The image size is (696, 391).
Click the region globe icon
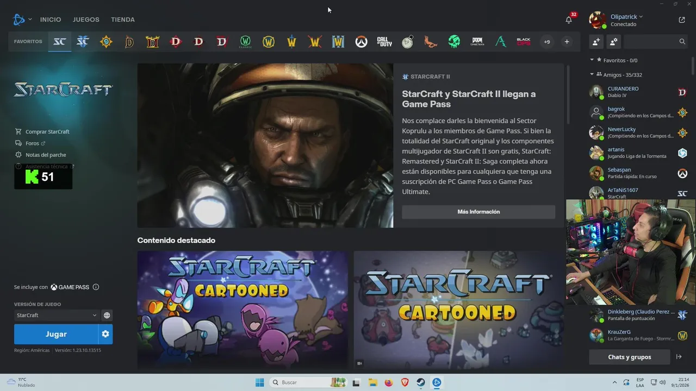(x=107, y=315)
